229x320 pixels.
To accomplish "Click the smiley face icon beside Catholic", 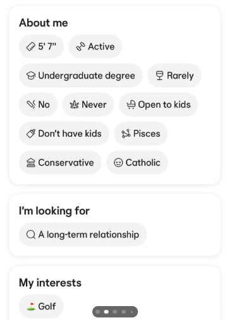I will click(x=118, y=163).
